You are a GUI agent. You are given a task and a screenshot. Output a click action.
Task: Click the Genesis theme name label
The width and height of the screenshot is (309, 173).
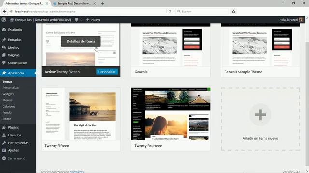(x=141, y=72)
